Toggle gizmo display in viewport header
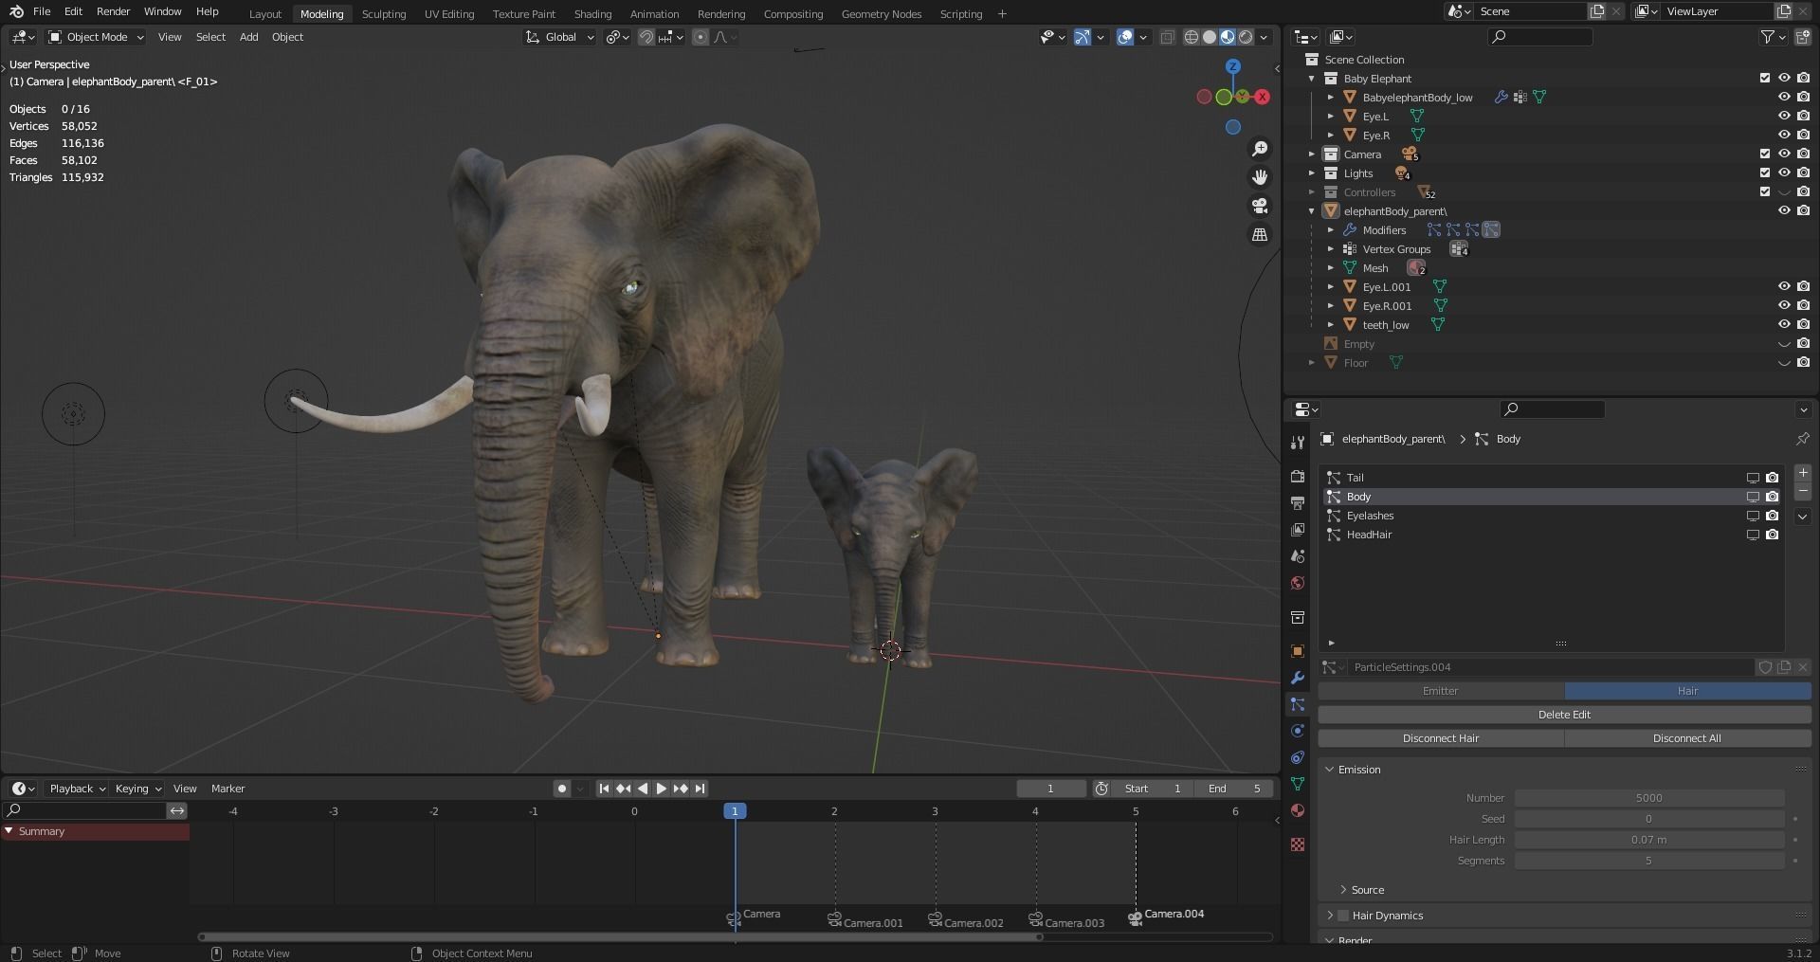 pyautogui.click(x=1083, y=37)
